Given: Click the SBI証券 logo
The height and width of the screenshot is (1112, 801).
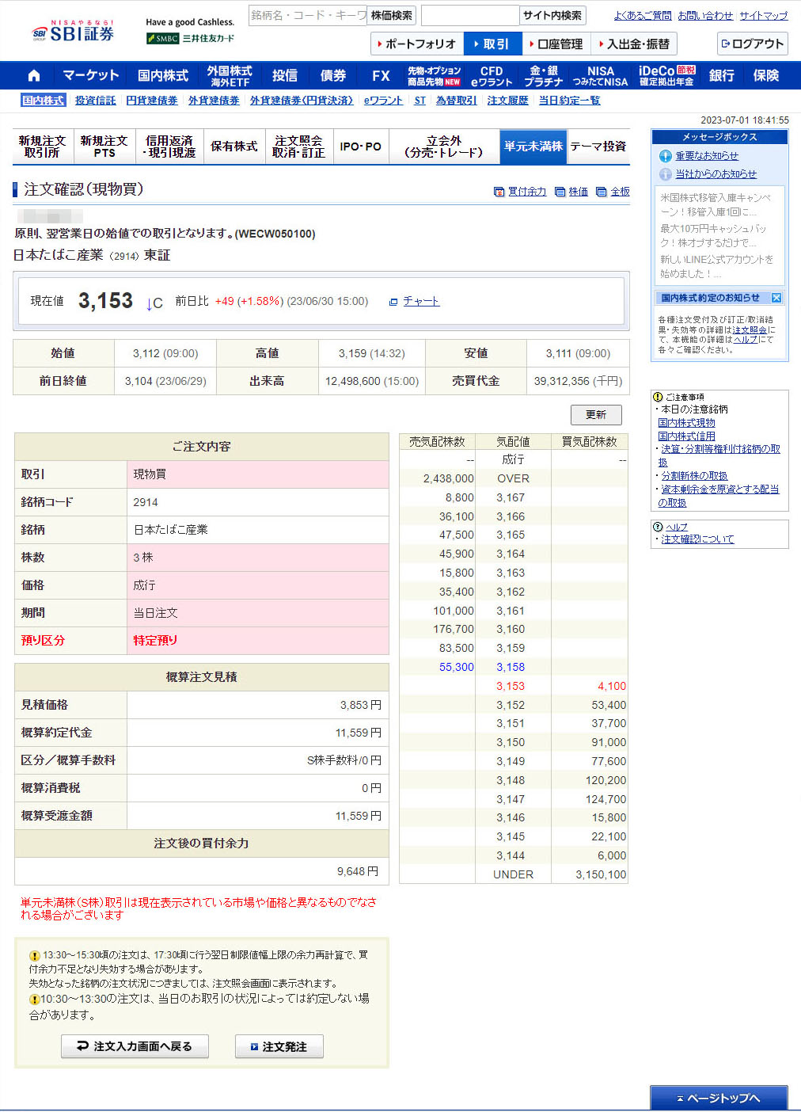Looking at the screenshot, I should coord(73,32).
